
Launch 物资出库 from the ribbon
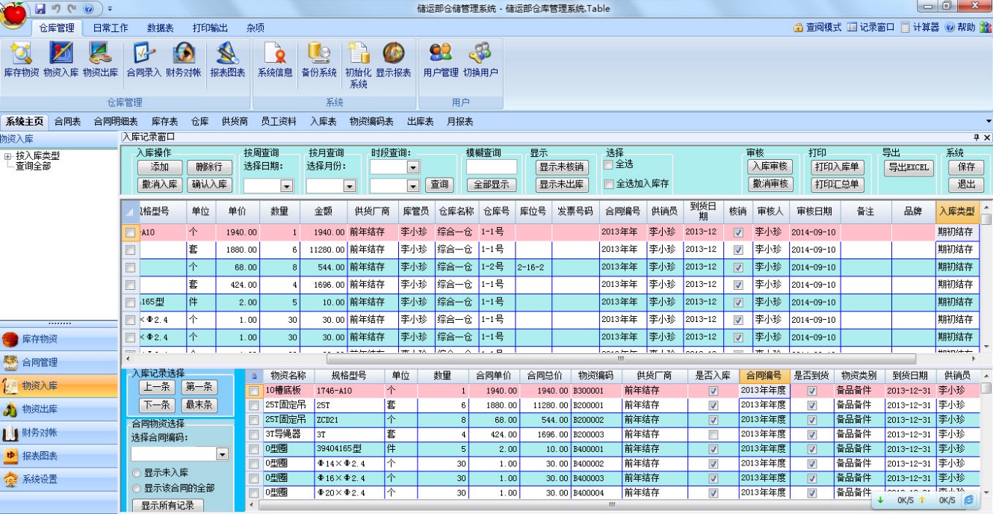(100, 60)
